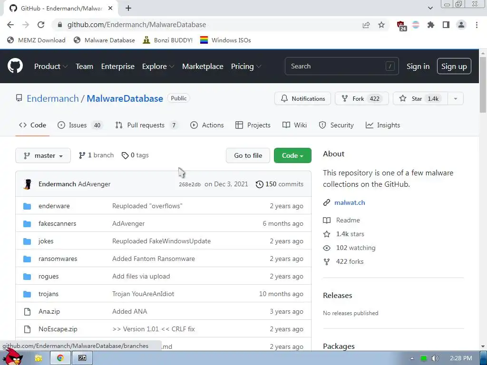Viewport: 487px width, 365px height.
Task: Click the 1 branch link
Action: [96, 155]
